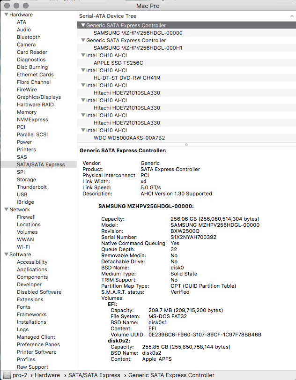Select Disabled Software category
This screenshot has height=380, width=296.
(39, 292)
